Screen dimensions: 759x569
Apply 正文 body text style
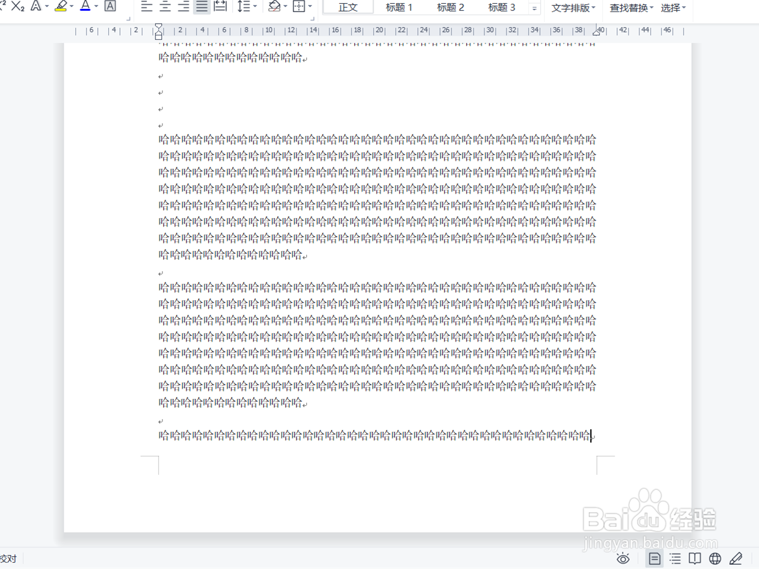[348, 7]
